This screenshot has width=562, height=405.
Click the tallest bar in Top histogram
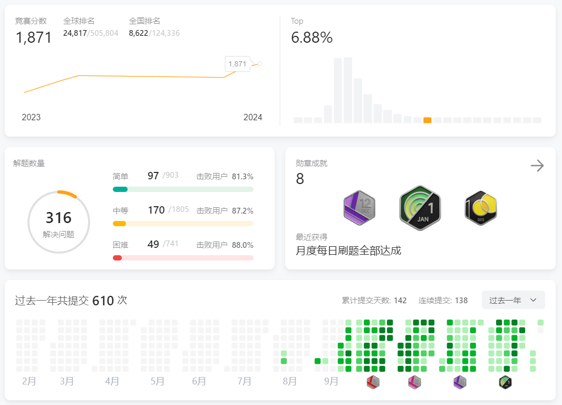coord(347,90)
